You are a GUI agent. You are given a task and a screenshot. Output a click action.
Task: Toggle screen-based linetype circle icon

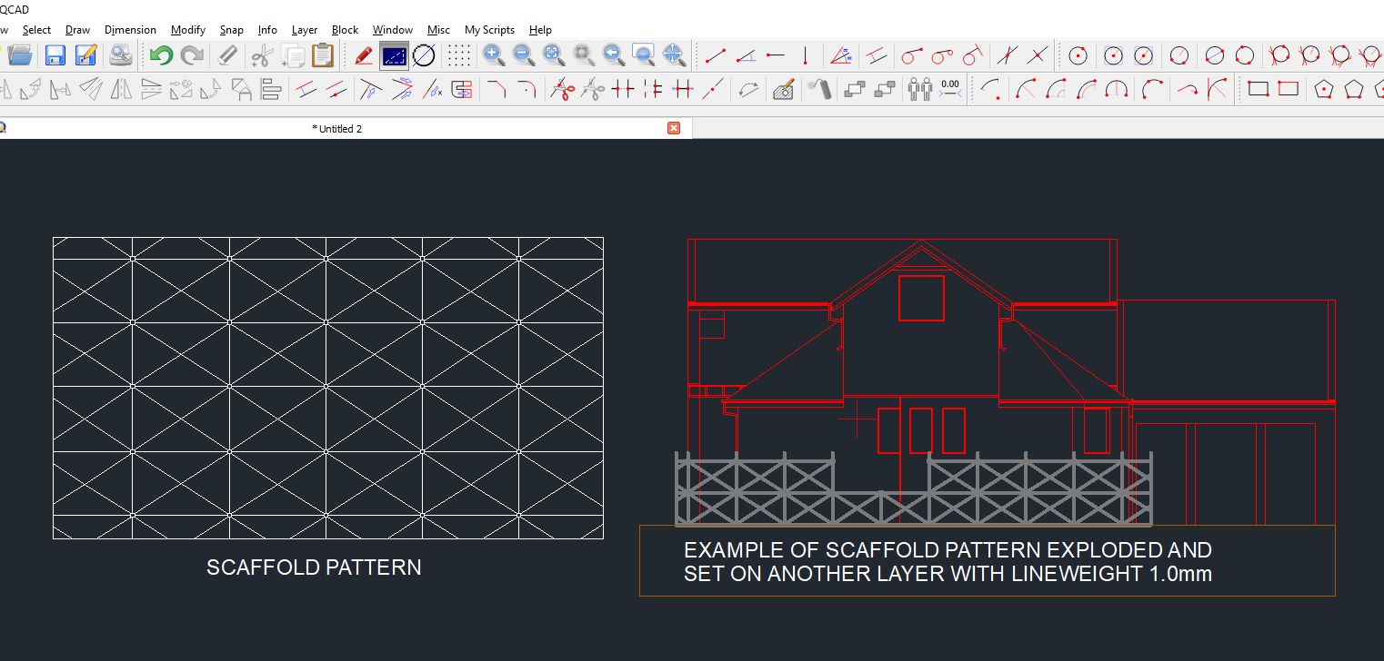coord(424,56)
